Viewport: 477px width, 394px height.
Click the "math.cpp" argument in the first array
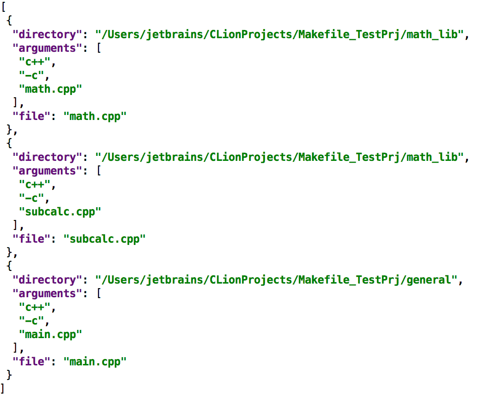click(50, 89)
